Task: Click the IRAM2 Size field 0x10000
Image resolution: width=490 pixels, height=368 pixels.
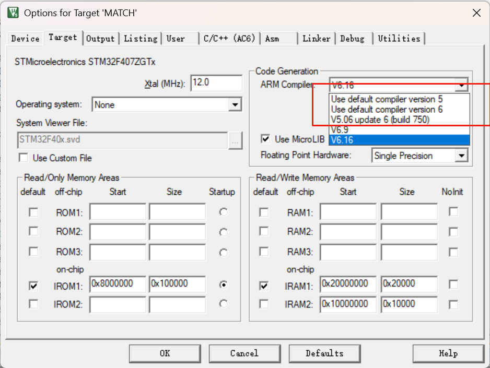Action: coord(409,304)
